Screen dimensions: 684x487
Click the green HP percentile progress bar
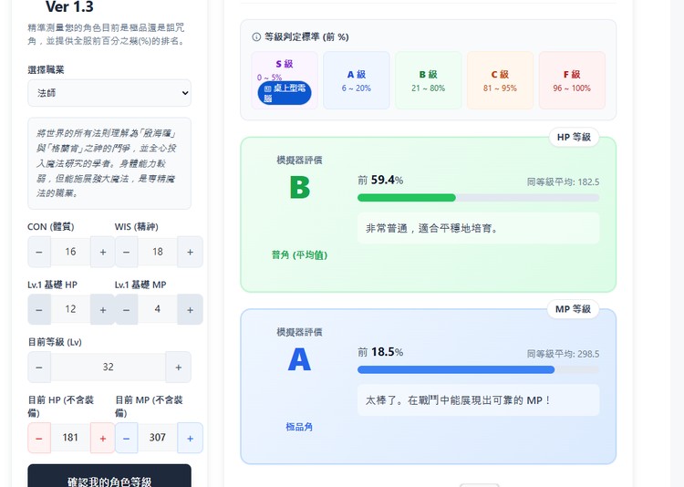point(478,198)
